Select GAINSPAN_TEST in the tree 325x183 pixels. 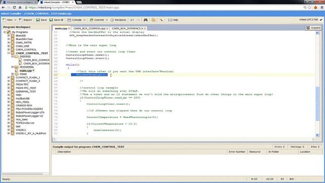coord(26,91)
